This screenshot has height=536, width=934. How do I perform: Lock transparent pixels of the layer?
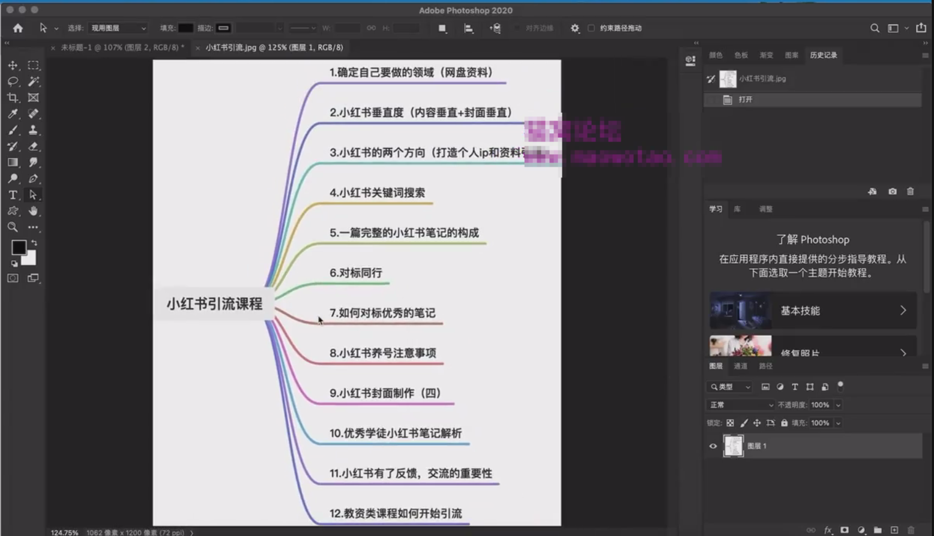click(x=730, y=423)
